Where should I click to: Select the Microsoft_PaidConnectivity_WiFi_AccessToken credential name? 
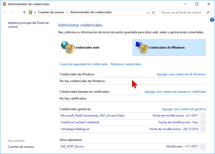92,116
